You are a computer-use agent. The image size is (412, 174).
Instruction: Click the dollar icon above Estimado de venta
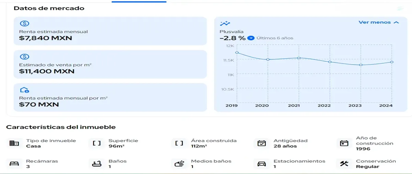point(24,57)
